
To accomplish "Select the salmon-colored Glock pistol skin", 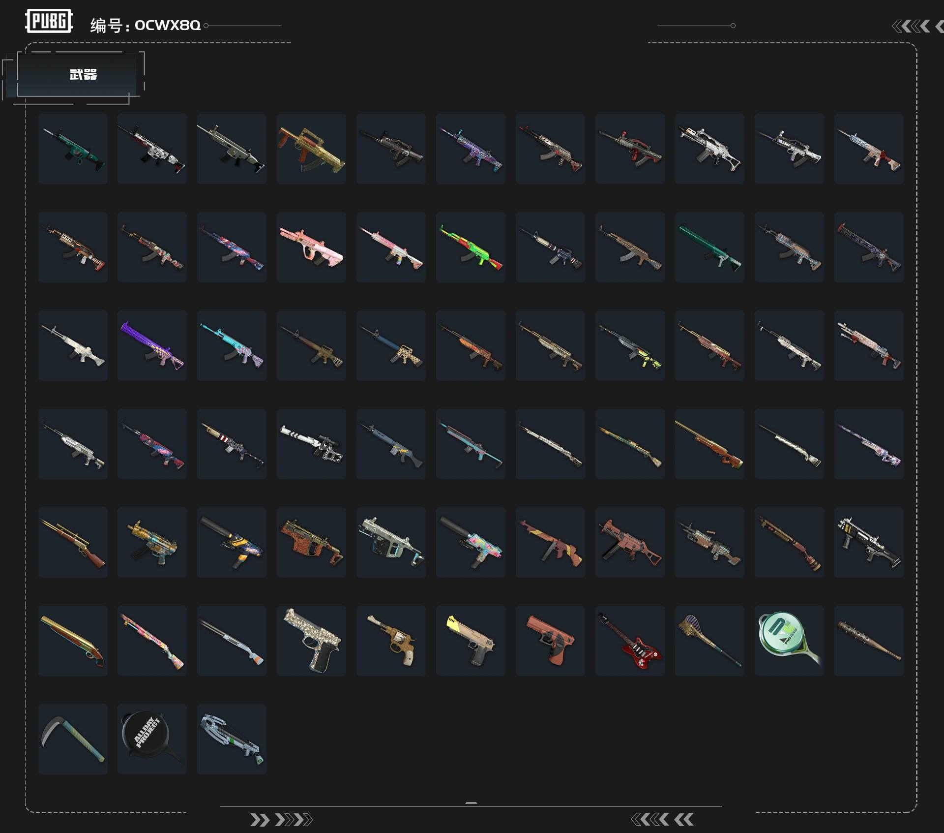I will pyautogui.click(x=550, y=641).
